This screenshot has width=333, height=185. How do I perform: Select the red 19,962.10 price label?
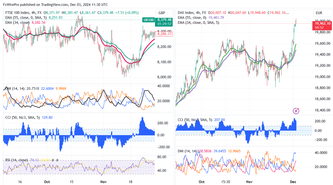(322, 26)
